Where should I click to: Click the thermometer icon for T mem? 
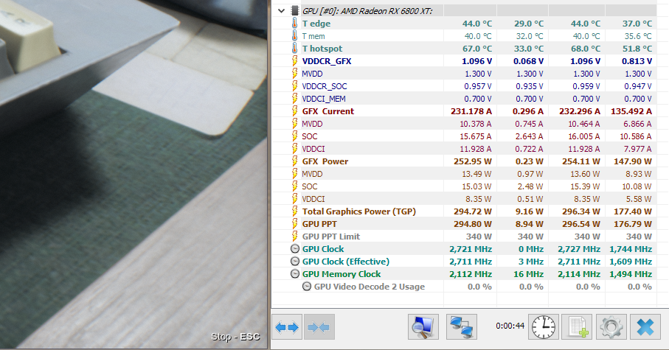coord(294,36)
